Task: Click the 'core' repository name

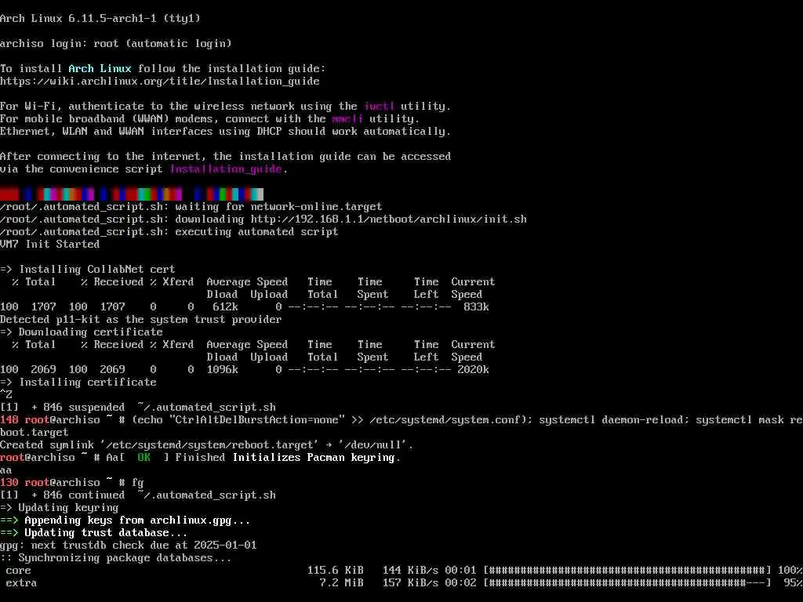Action: pos(19,571)
